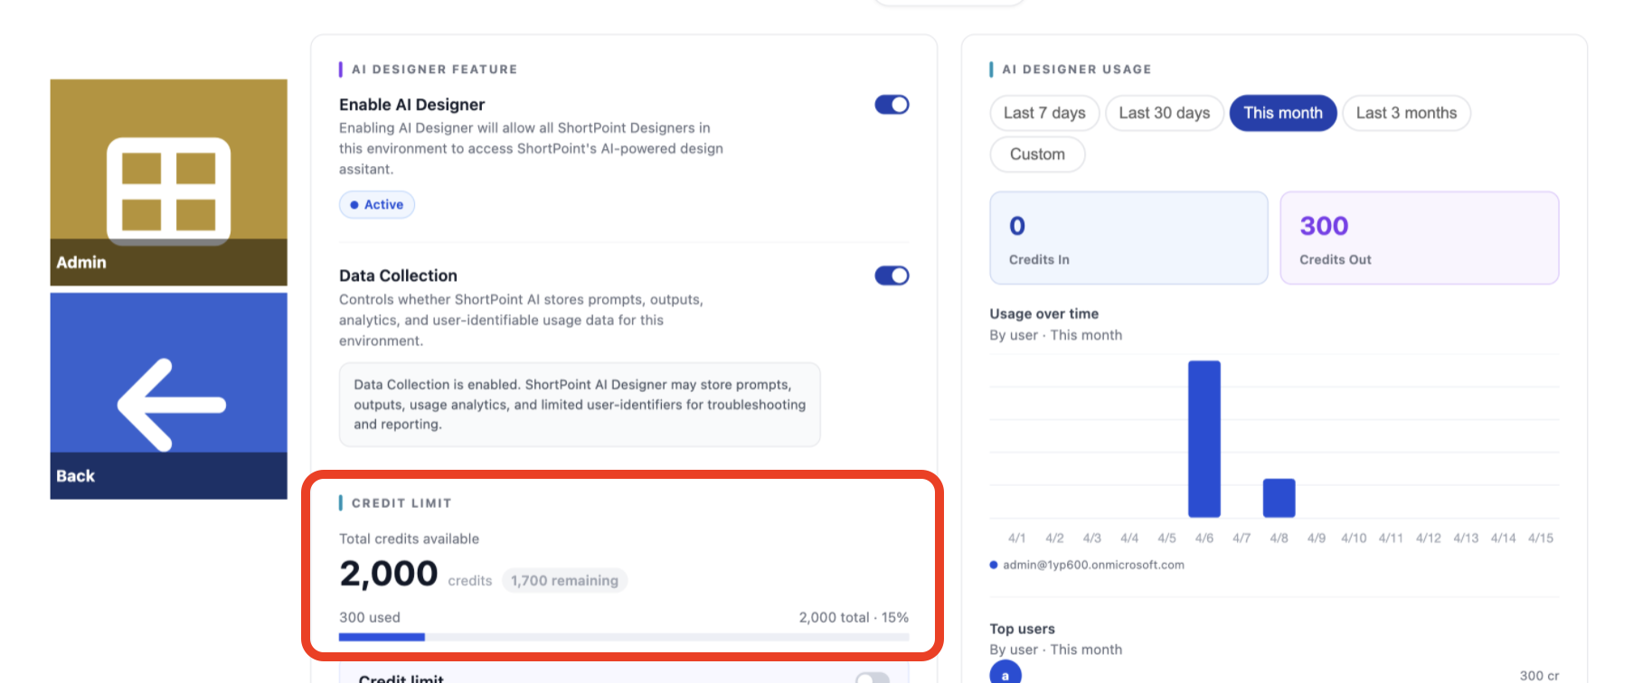Click the 2,000 total · 15% label
This screenshot has height=683, width=1633.
coord(854,617)
